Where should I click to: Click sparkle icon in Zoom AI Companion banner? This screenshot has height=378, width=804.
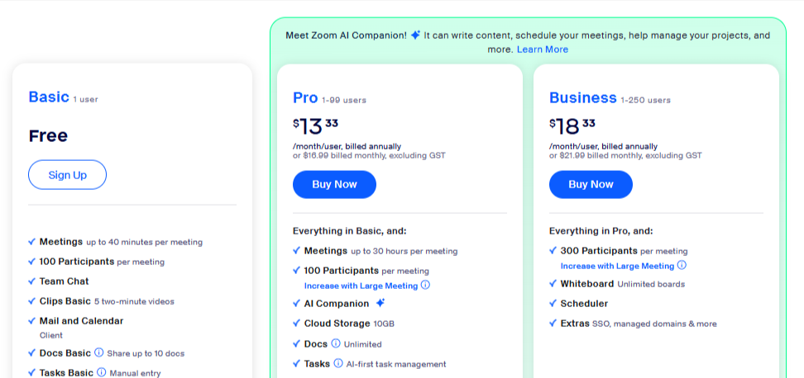415,35
